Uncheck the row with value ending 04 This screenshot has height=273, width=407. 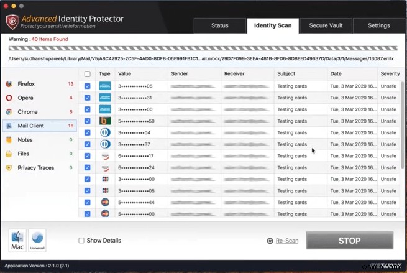tap(88, 132)
